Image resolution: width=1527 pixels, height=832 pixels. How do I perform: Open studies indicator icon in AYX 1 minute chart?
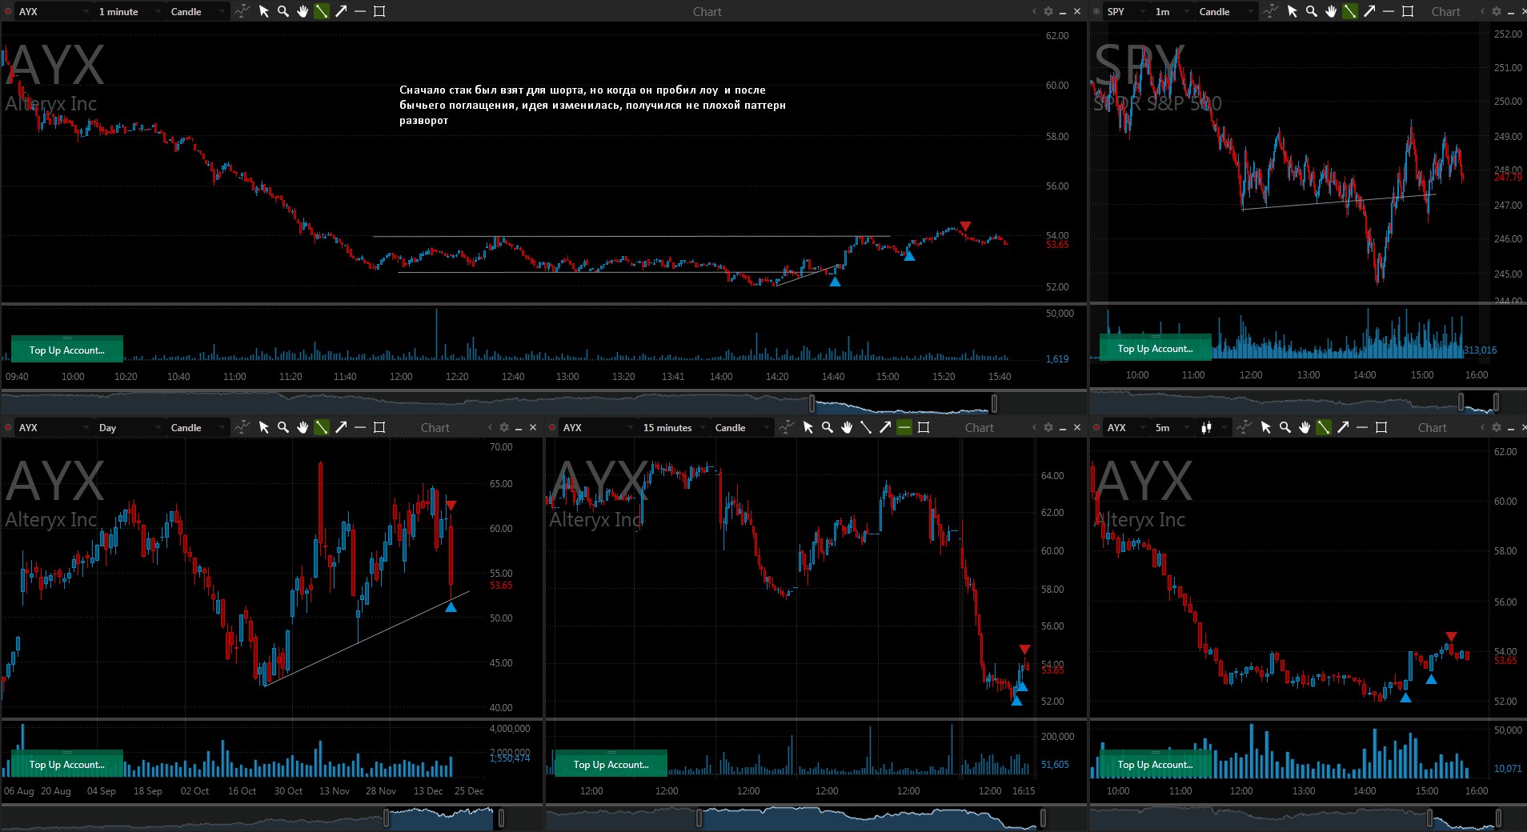[242, 11]
